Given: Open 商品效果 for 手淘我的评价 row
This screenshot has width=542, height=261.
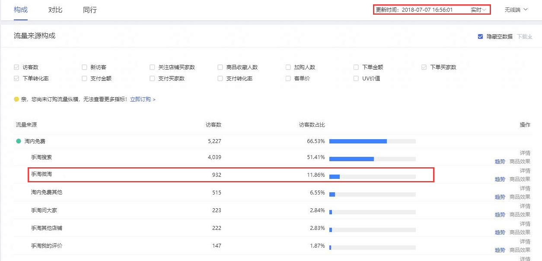Looking at the screenshot, I should click(x=520, y=250).
